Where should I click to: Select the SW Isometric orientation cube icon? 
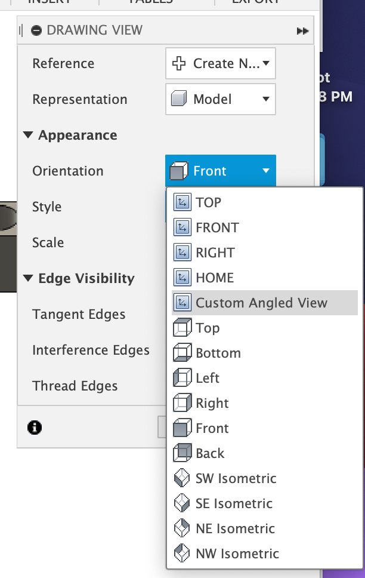(x=182, y=478)
